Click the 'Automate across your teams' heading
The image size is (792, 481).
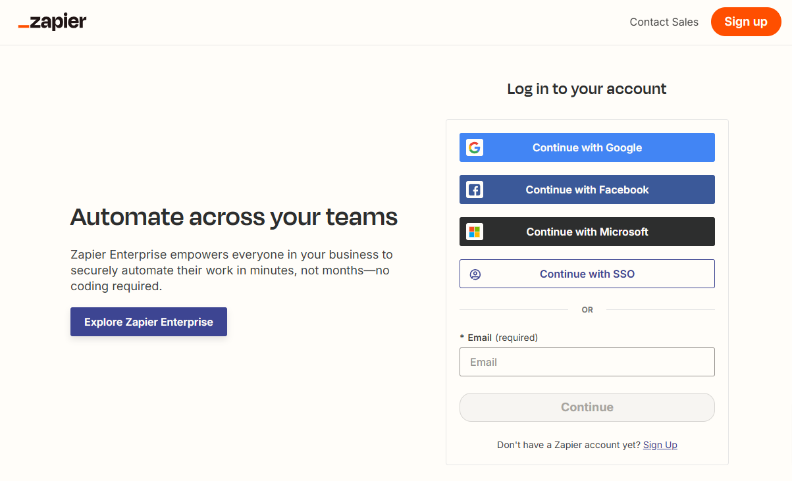[234, 216]
